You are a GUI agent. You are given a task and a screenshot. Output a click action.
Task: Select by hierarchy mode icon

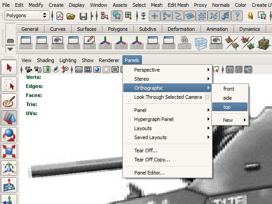point(105,16)
